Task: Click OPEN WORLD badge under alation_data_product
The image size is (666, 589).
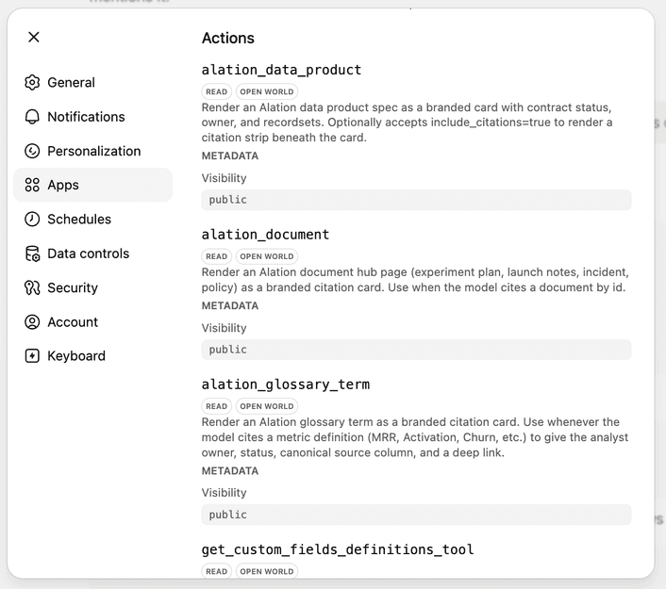Action: [x=267, y=91]
